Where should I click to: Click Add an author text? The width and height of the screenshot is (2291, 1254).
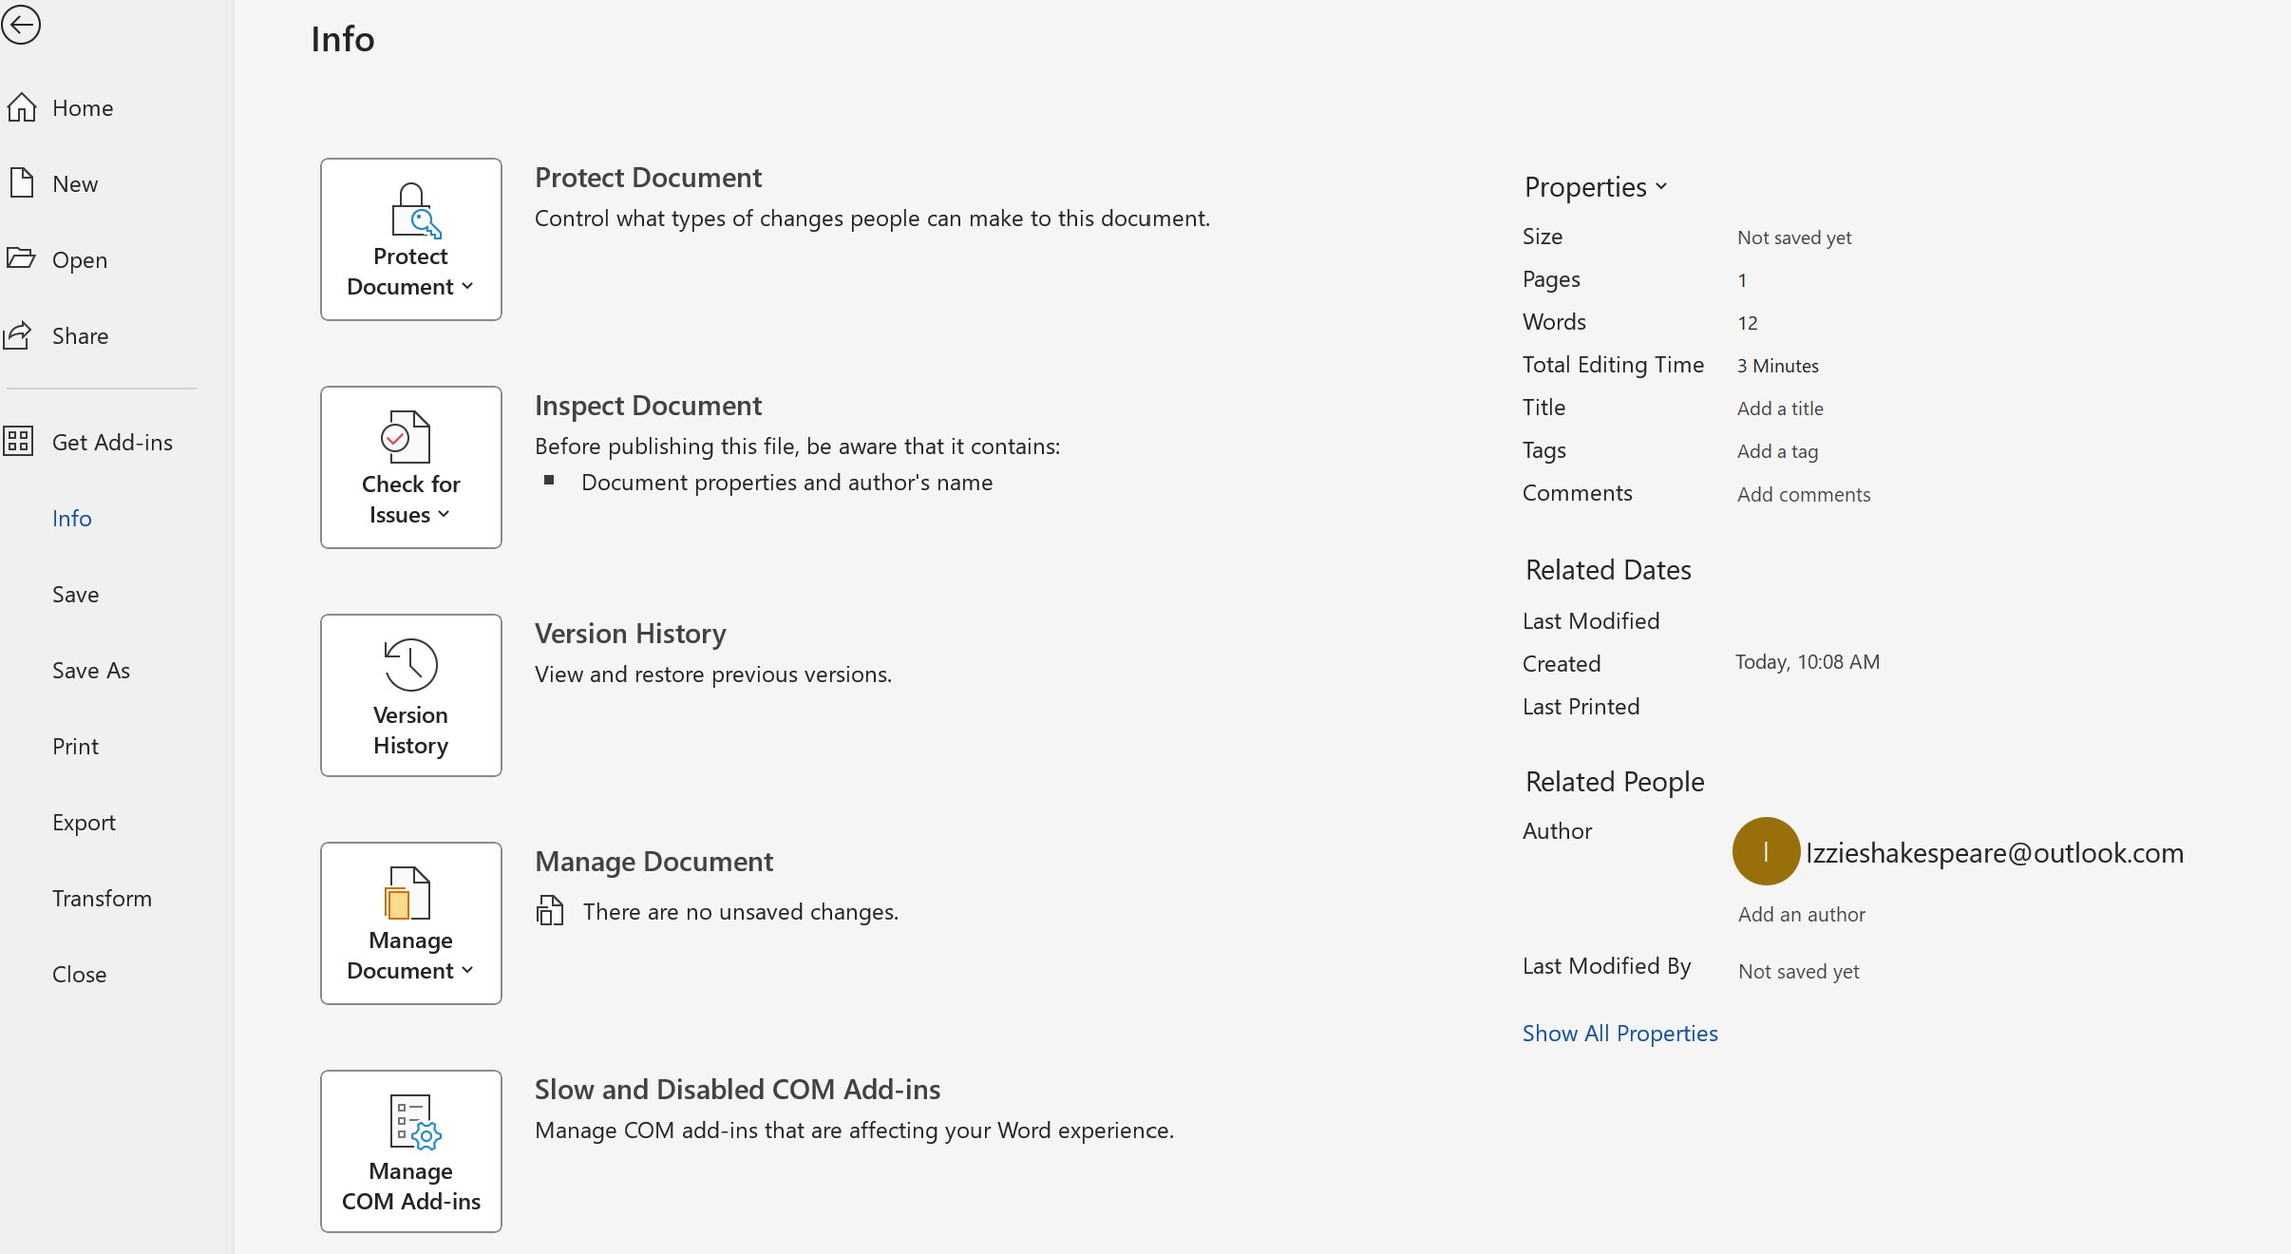pyautogui.click(x=1801, y=914)
